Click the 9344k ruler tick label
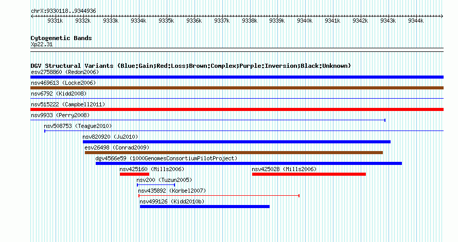458x242 pixels. coord(416,21)
